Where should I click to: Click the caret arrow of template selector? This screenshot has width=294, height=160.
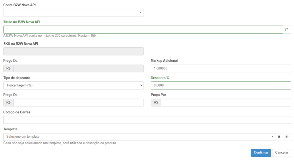click(x=272, y=137)
